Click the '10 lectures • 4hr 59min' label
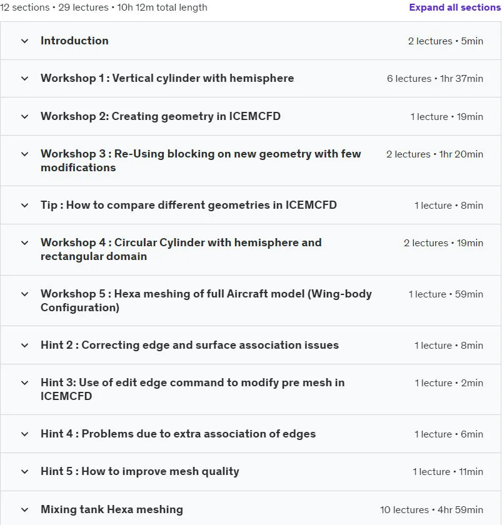The height and width of the screenshot is (525, 502). click(x=432, y=510)
